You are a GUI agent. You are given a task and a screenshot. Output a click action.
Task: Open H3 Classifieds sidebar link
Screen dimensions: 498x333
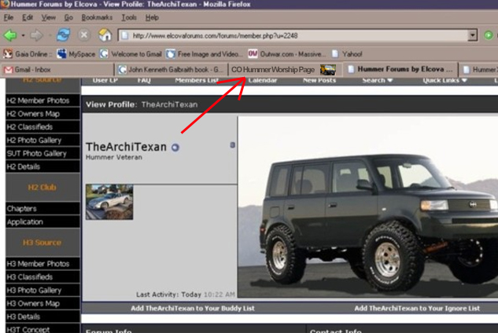click(42, 277)
